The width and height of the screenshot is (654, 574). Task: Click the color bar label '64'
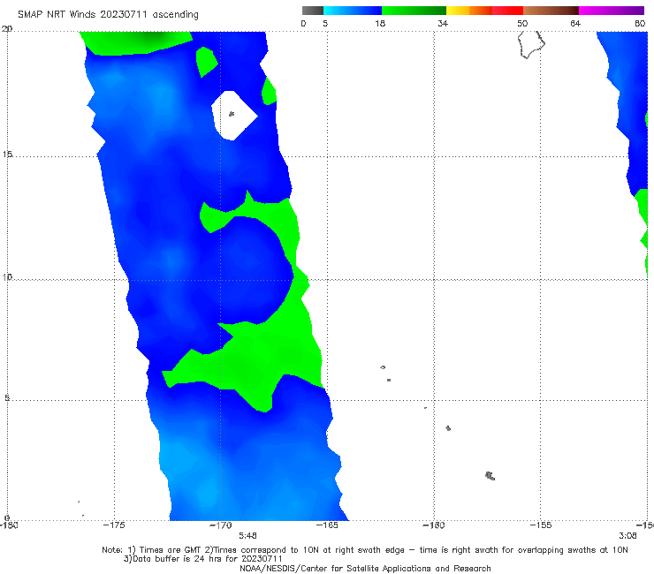[x=575, y=23]
